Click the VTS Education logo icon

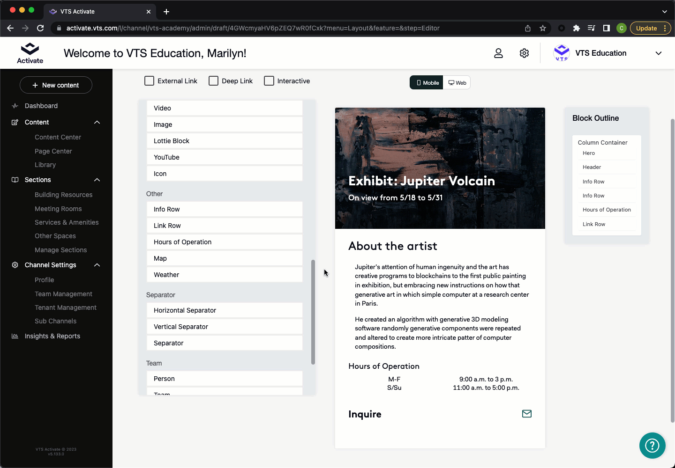562,53
